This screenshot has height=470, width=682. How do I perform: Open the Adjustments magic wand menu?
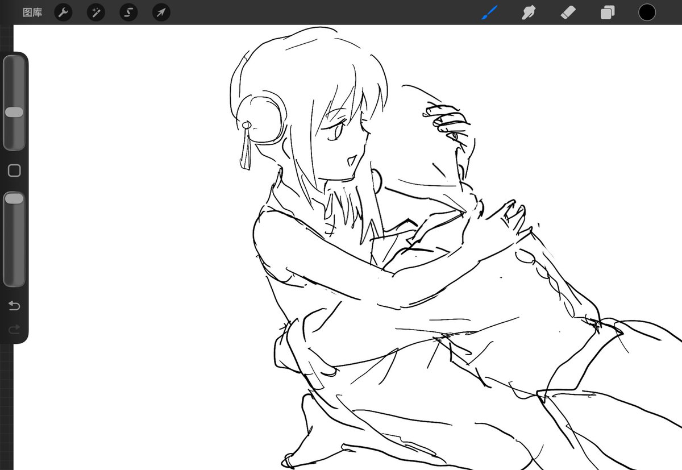[x=96, y=13]
